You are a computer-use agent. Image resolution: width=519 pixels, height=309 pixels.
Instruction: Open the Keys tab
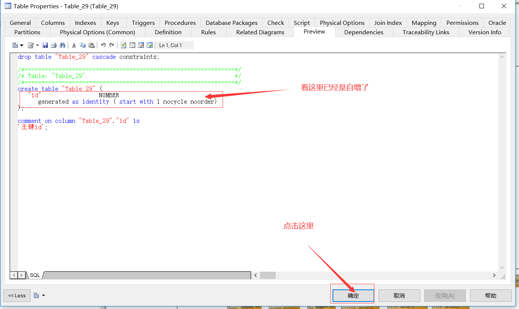[x=113, y=23]
